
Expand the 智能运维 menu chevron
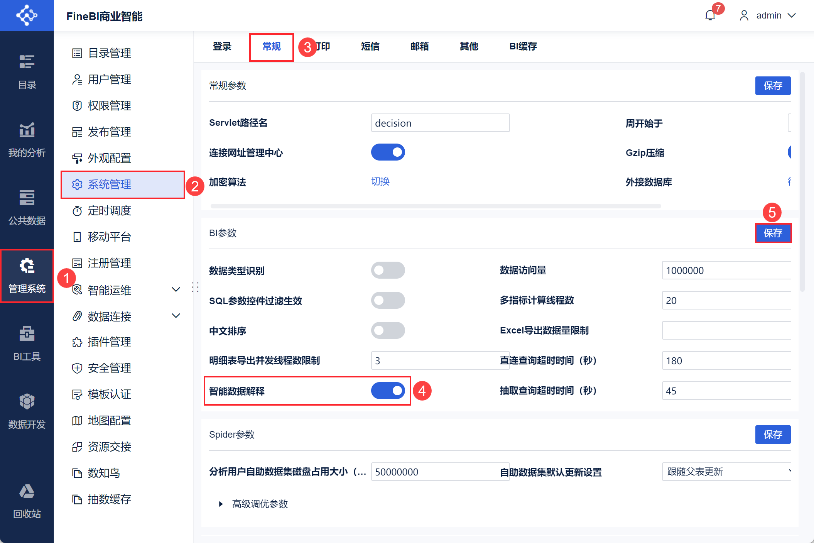pyautogui.click(x=176, y=289)
